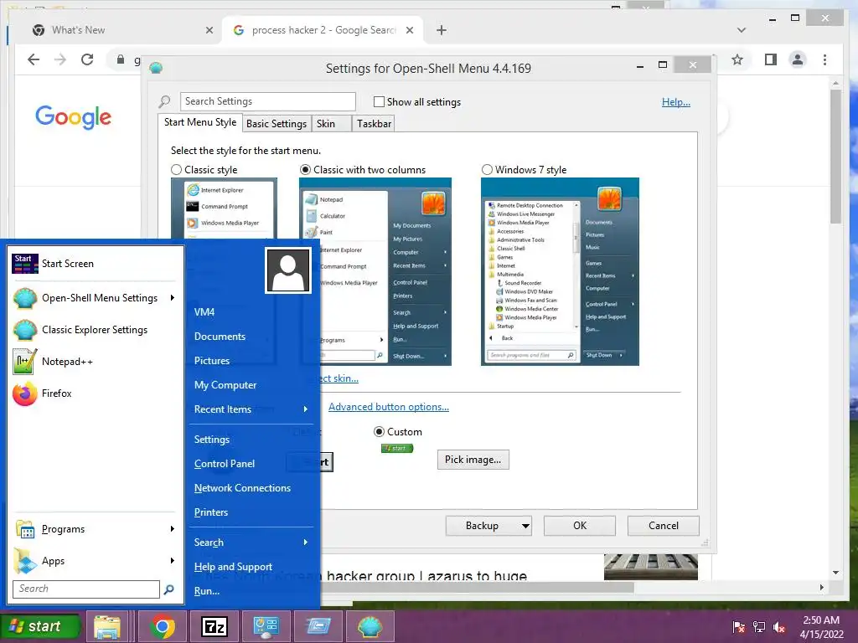Open Documents from the start menu
The width and height of the screenshot is (858, 643).
[x=220, y=337]
